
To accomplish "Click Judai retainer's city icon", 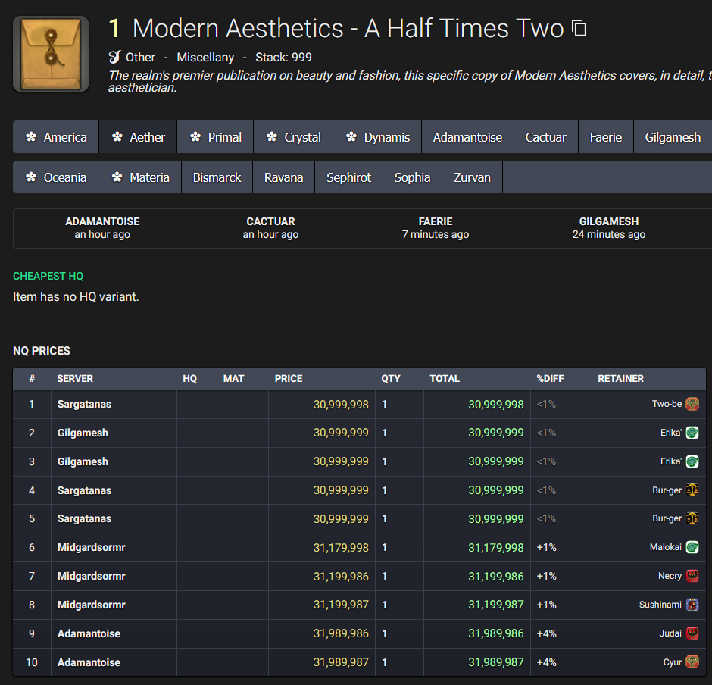I will [692, 633].
